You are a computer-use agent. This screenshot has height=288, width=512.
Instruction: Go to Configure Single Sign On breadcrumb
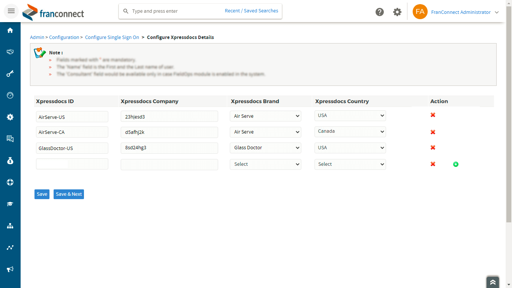(x=112, y=37)
